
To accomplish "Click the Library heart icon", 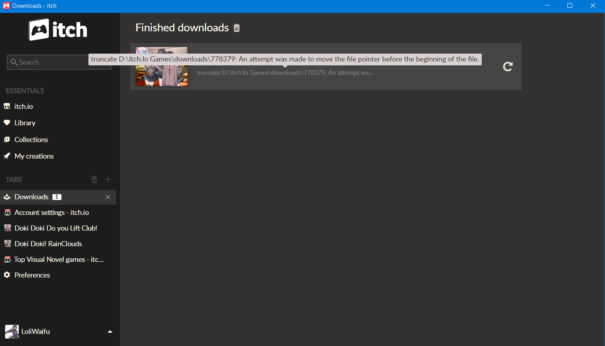I will [7, 123].
